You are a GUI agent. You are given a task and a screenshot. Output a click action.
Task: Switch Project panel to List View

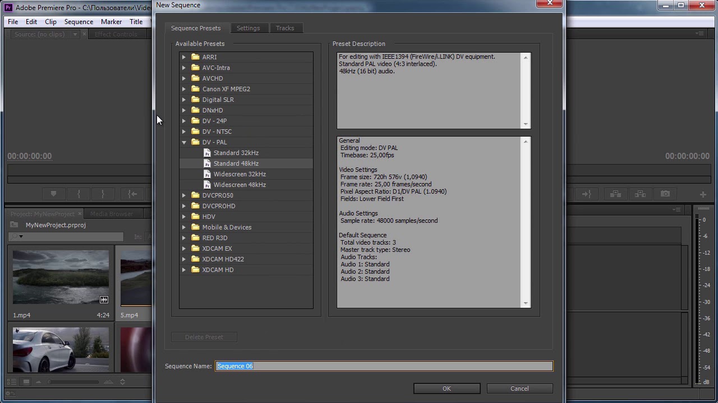pyautogui.click(x=12, y=382)
